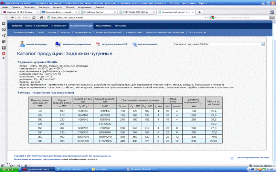Click the manager help person icon

pos(22,44)
